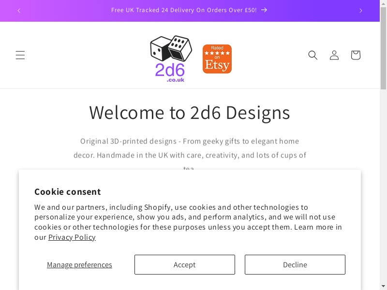Accept cookies in the consent banner
The height and width of the screenshot is (290, 387).
184,265
